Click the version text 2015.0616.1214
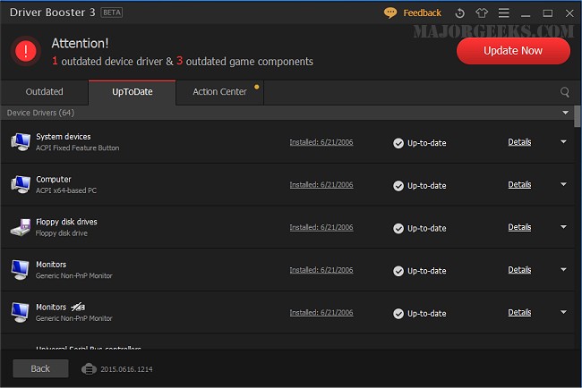 tap(126, 369)
